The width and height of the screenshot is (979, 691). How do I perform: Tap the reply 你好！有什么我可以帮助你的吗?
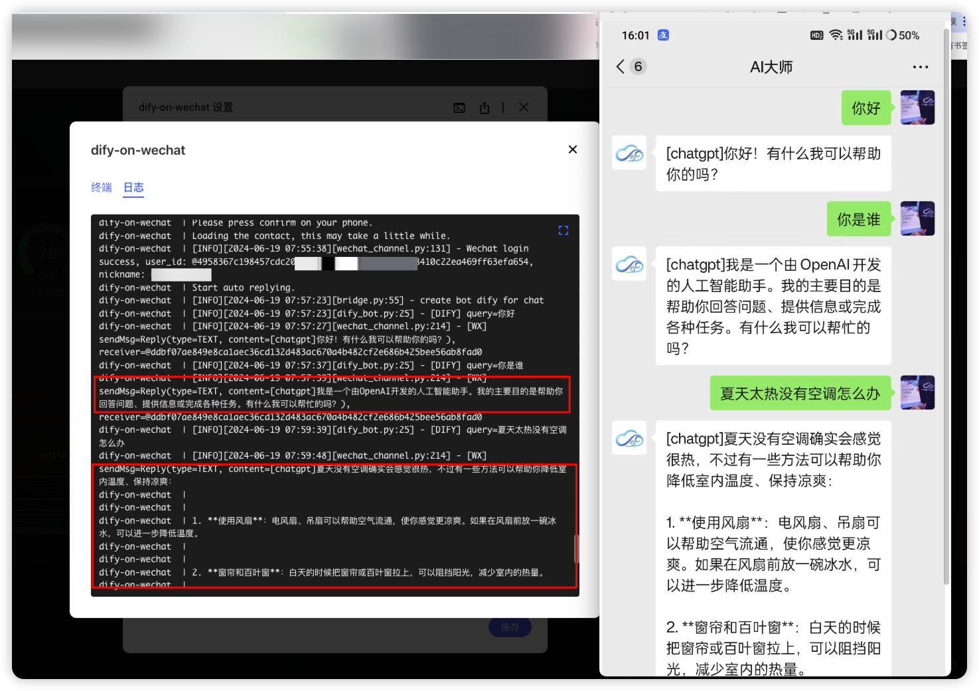pos(773,164)
